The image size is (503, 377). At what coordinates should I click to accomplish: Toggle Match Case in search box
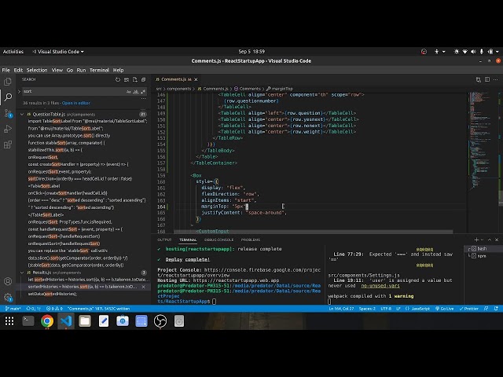click(129, 92)
